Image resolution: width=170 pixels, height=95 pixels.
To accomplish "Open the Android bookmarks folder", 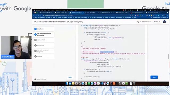I will (65, 17).
